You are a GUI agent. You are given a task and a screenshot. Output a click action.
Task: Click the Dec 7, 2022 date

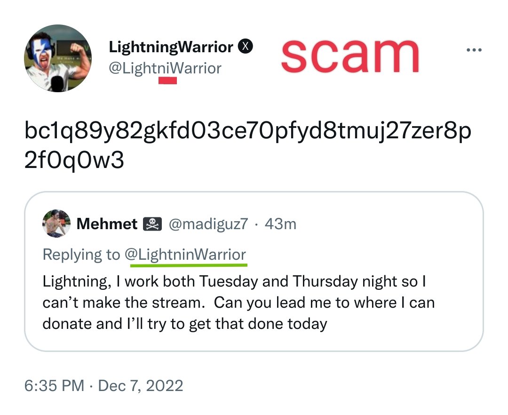(140, 385)
